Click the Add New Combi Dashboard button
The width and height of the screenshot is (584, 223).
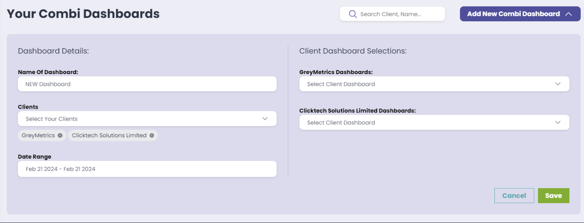520,14
